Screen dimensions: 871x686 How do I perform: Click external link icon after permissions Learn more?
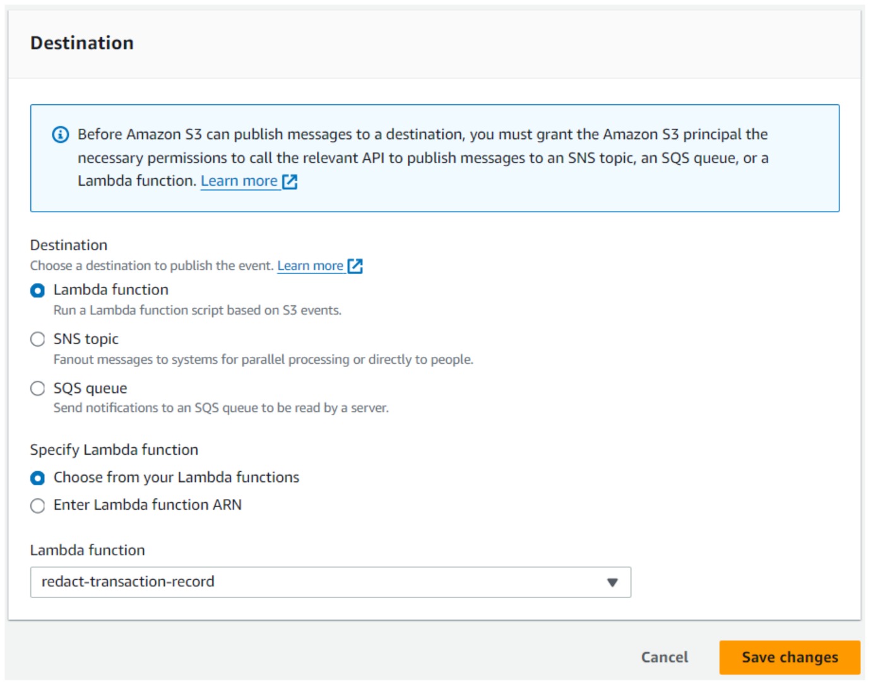click(x=290, y=182)
